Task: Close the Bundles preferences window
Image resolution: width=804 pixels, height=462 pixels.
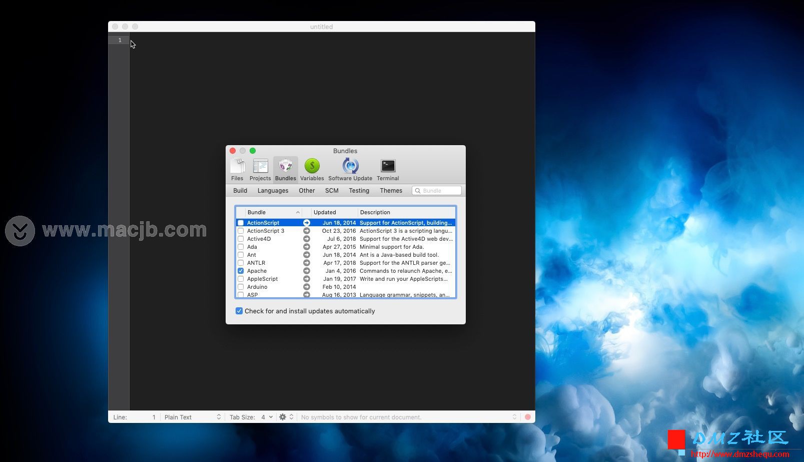Action: click(233, 151)
